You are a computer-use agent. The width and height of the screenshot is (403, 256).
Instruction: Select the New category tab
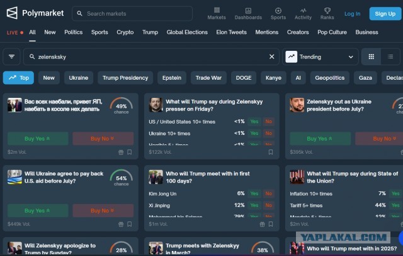50,32
